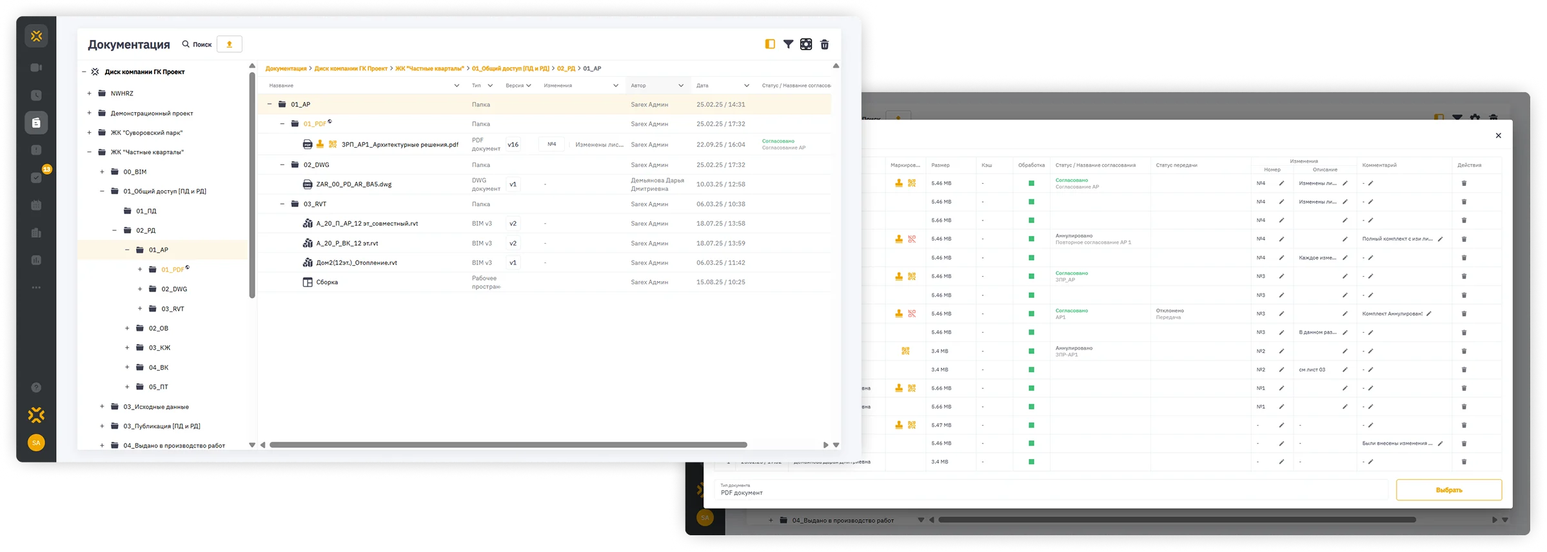
Task: Go to 02_РД in breadcrumb
Action: coord(566,68)
